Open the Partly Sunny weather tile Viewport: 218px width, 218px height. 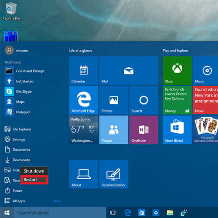[84, 130]
